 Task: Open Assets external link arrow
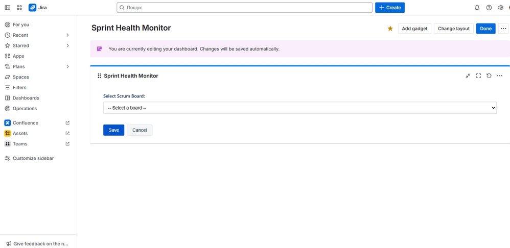tap(67, 133)
